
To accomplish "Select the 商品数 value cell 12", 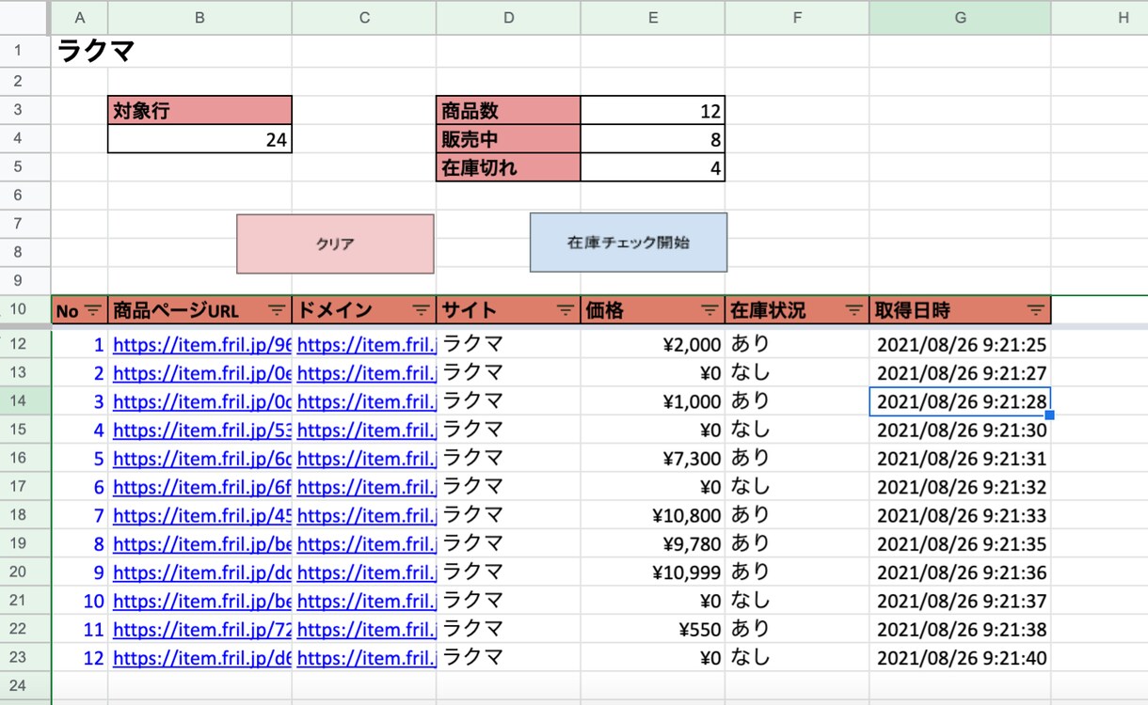I will [x=653, y=111].
